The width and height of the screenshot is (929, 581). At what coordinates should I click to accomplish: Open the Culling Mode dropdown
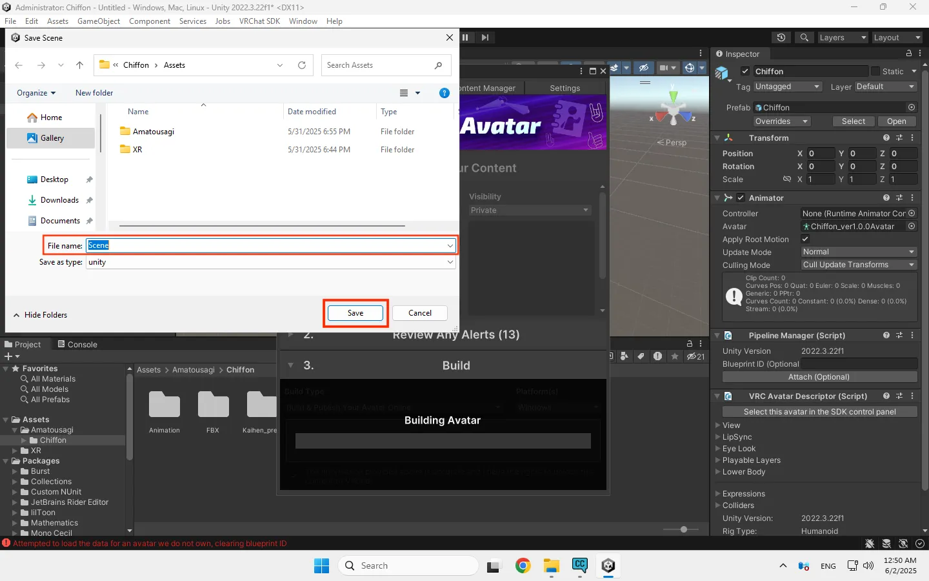pos(858,265)
